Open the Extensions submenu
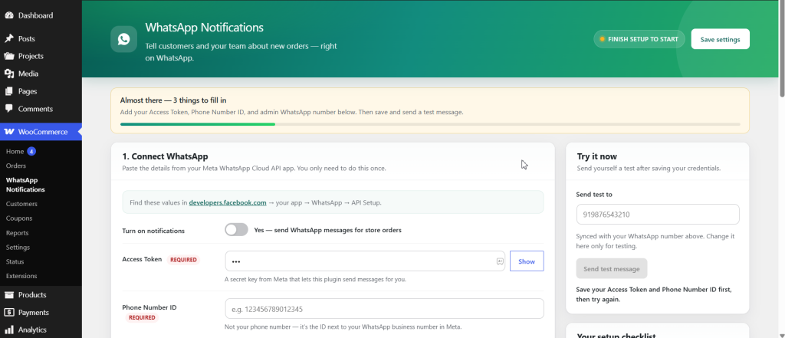The height and width of the screenshot is (338, 785). point(21,276)
